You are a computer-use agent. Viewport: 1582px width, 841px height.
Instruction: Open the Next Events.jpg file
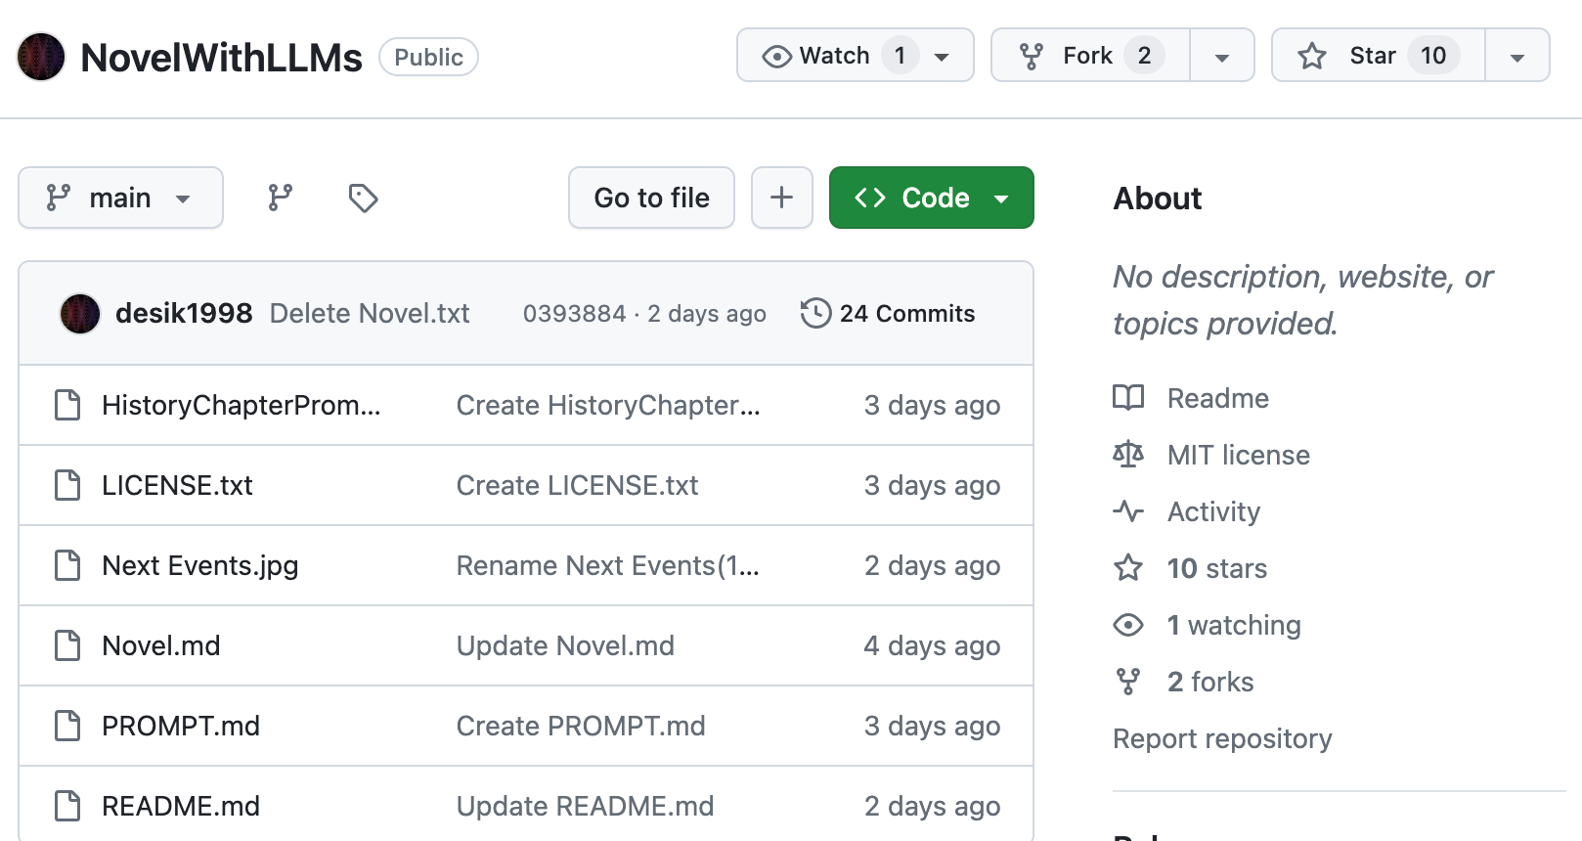[200, 565]
